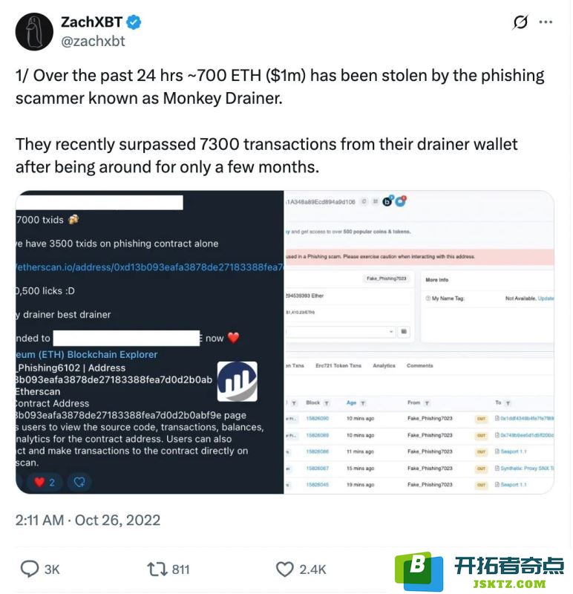Open the Blockchain Explorer link preview title

coord(87,354)
